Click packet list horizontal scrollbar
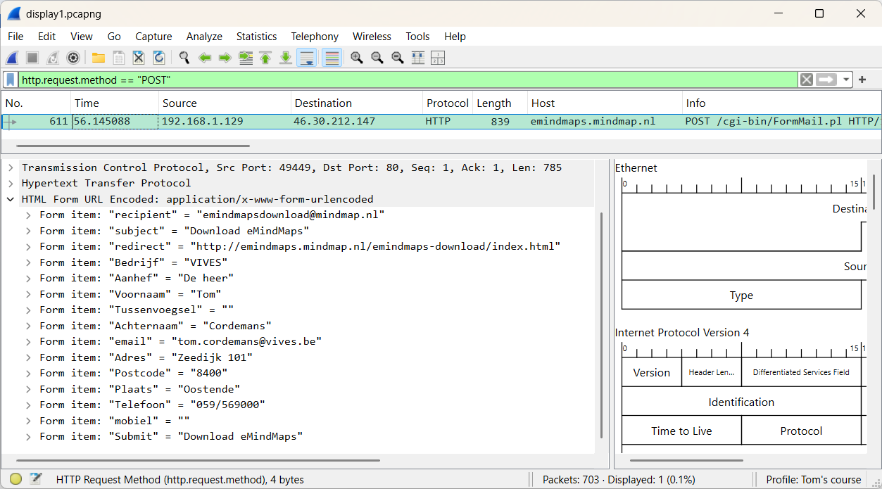882x489 pixels. (x=132, y=146)
